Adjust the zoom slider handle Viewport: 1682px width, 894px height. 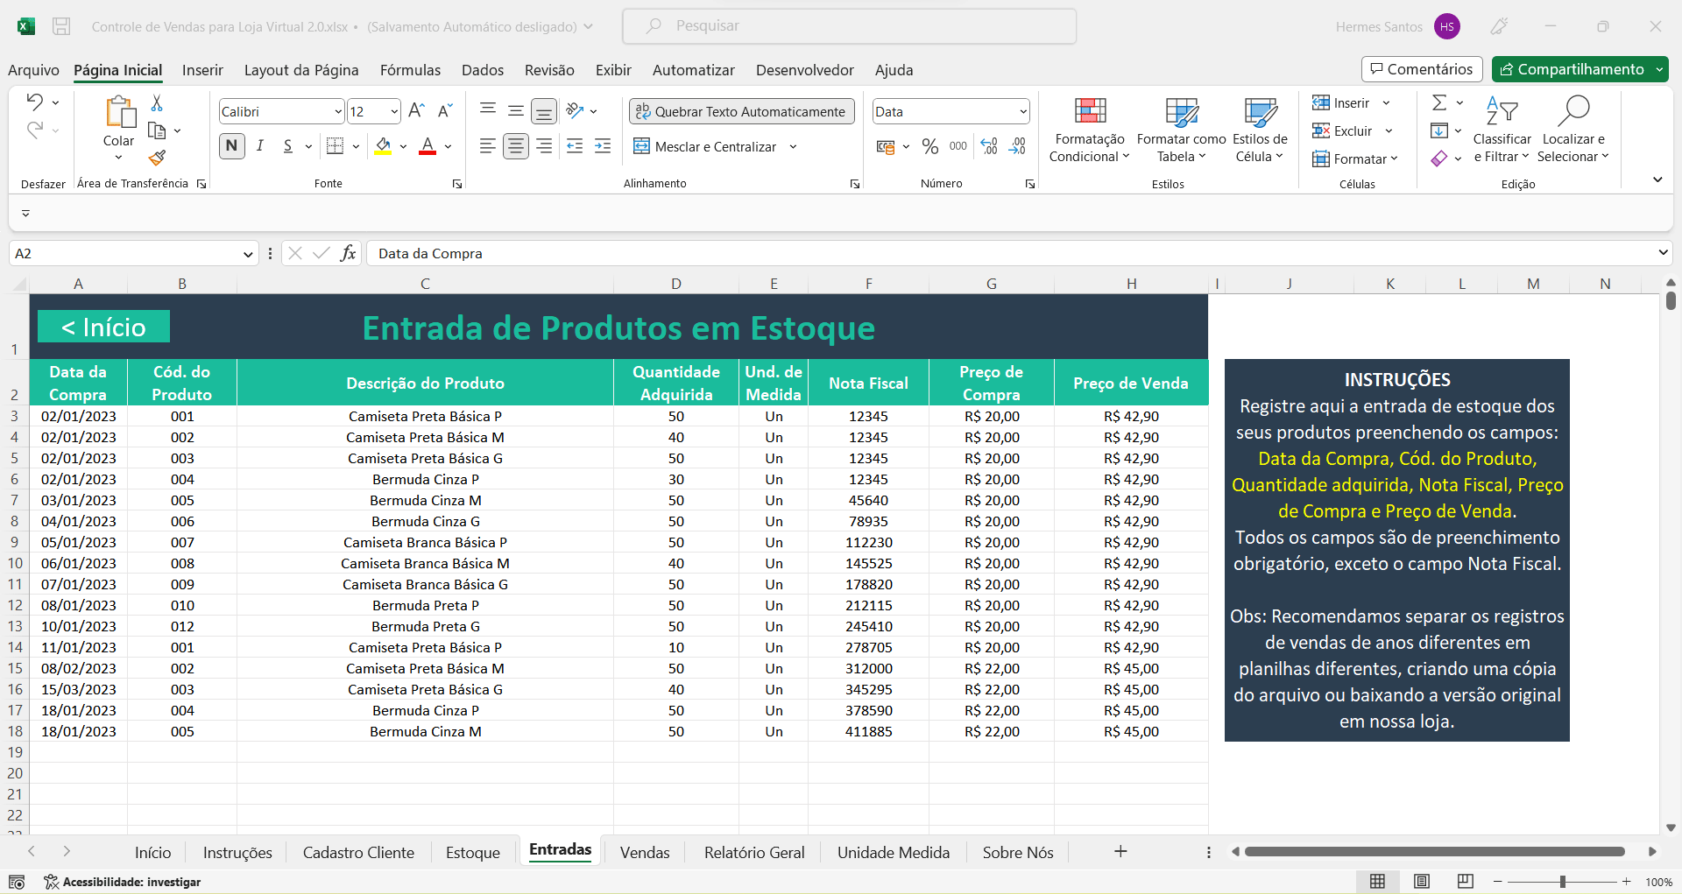(1563, 882)
